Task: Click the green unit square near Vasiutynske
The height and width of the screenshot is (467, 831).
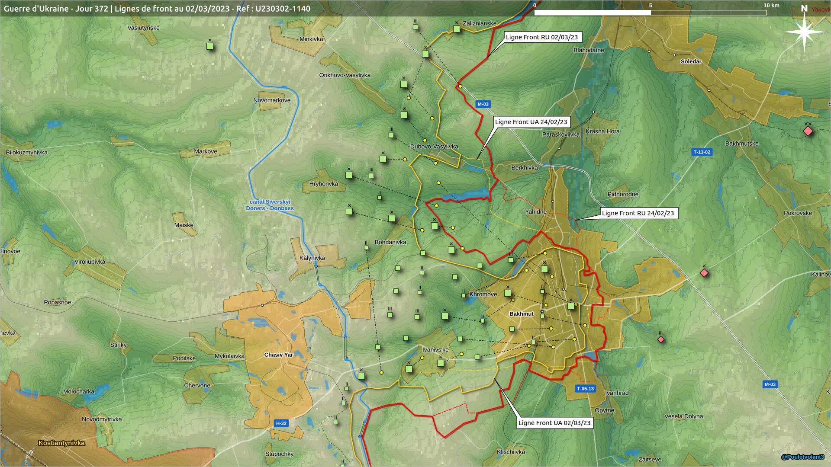Action: [210, 46]
